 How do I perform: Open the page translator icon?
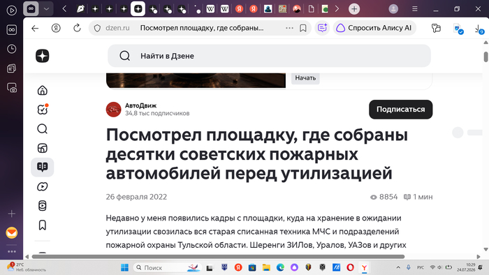coord(458,29)
